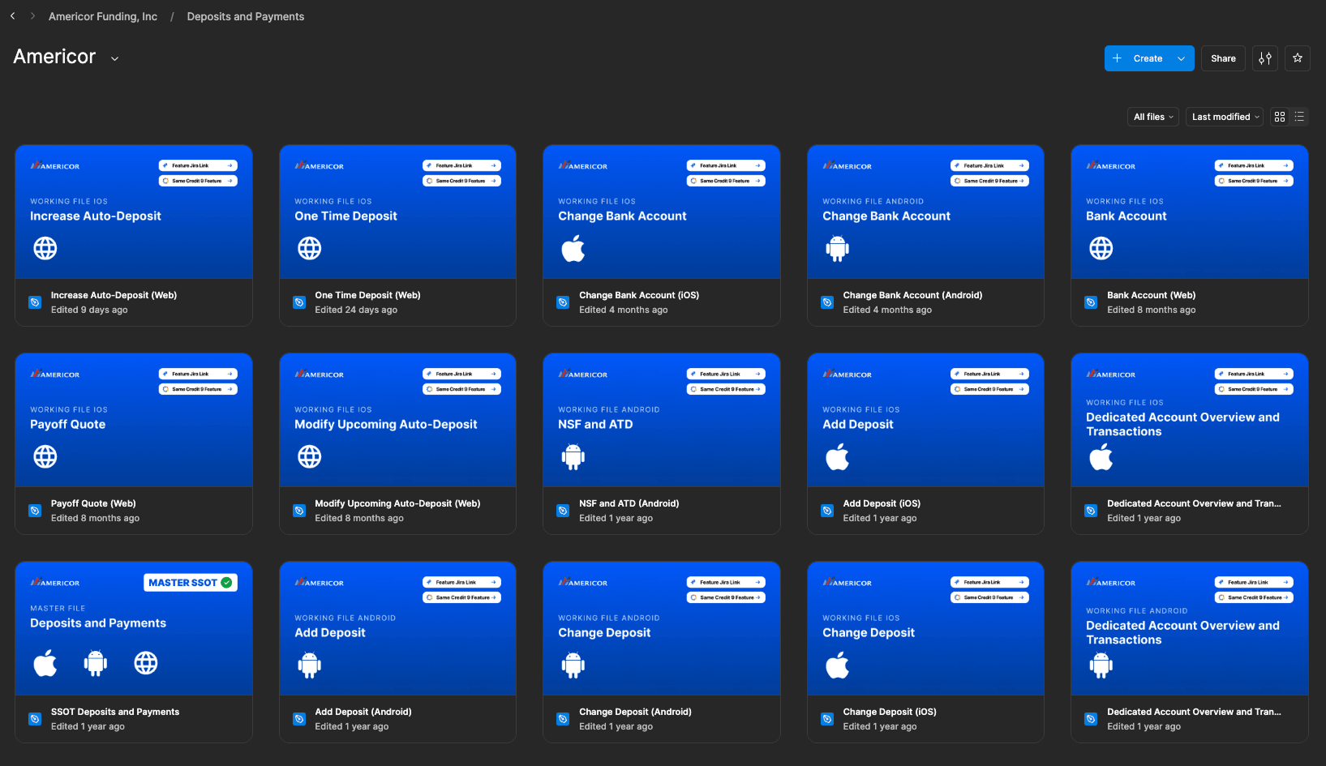The width and height of the screenshot is (1326, 766).
Task: Switch to grid view
Action: click(x=1280, y=117)
